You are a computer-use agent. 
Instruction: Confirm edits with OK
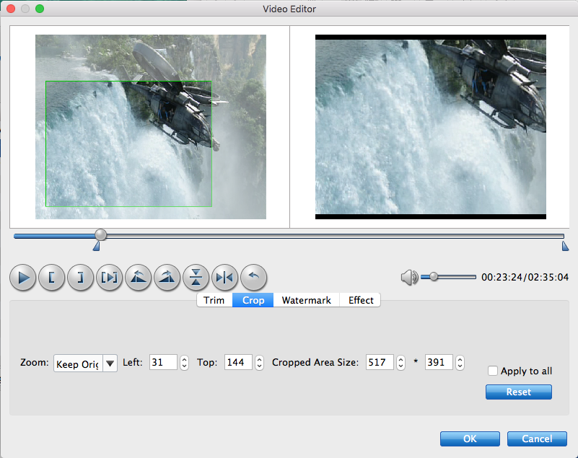[x=470, y=439]
